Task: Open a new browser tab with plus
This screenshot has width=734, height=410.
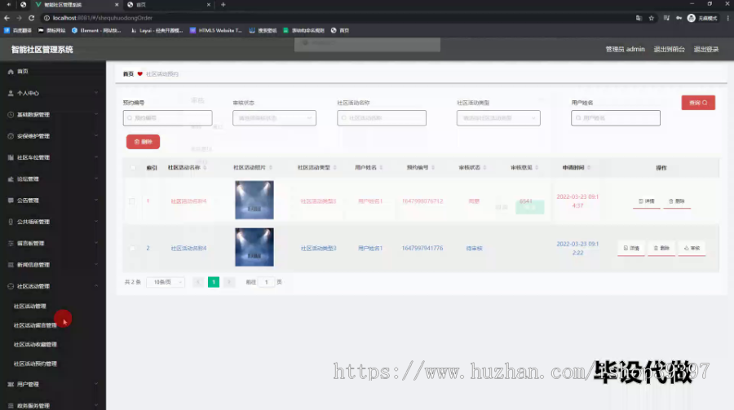Action: click(223, 5)
